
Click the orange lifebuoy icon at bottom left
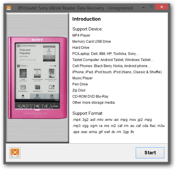[15, 153]
